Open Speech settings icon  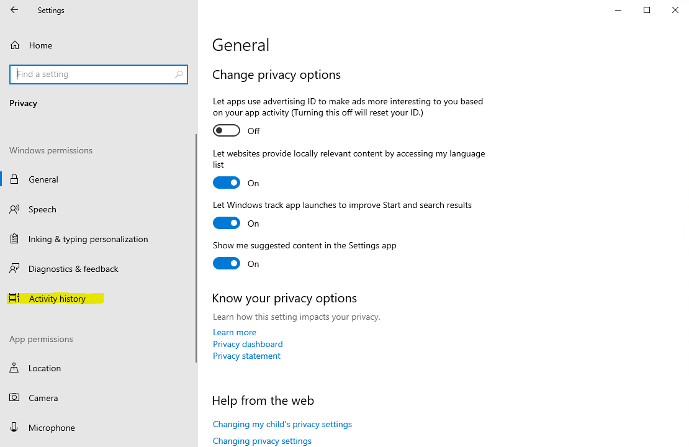[14, 209]
